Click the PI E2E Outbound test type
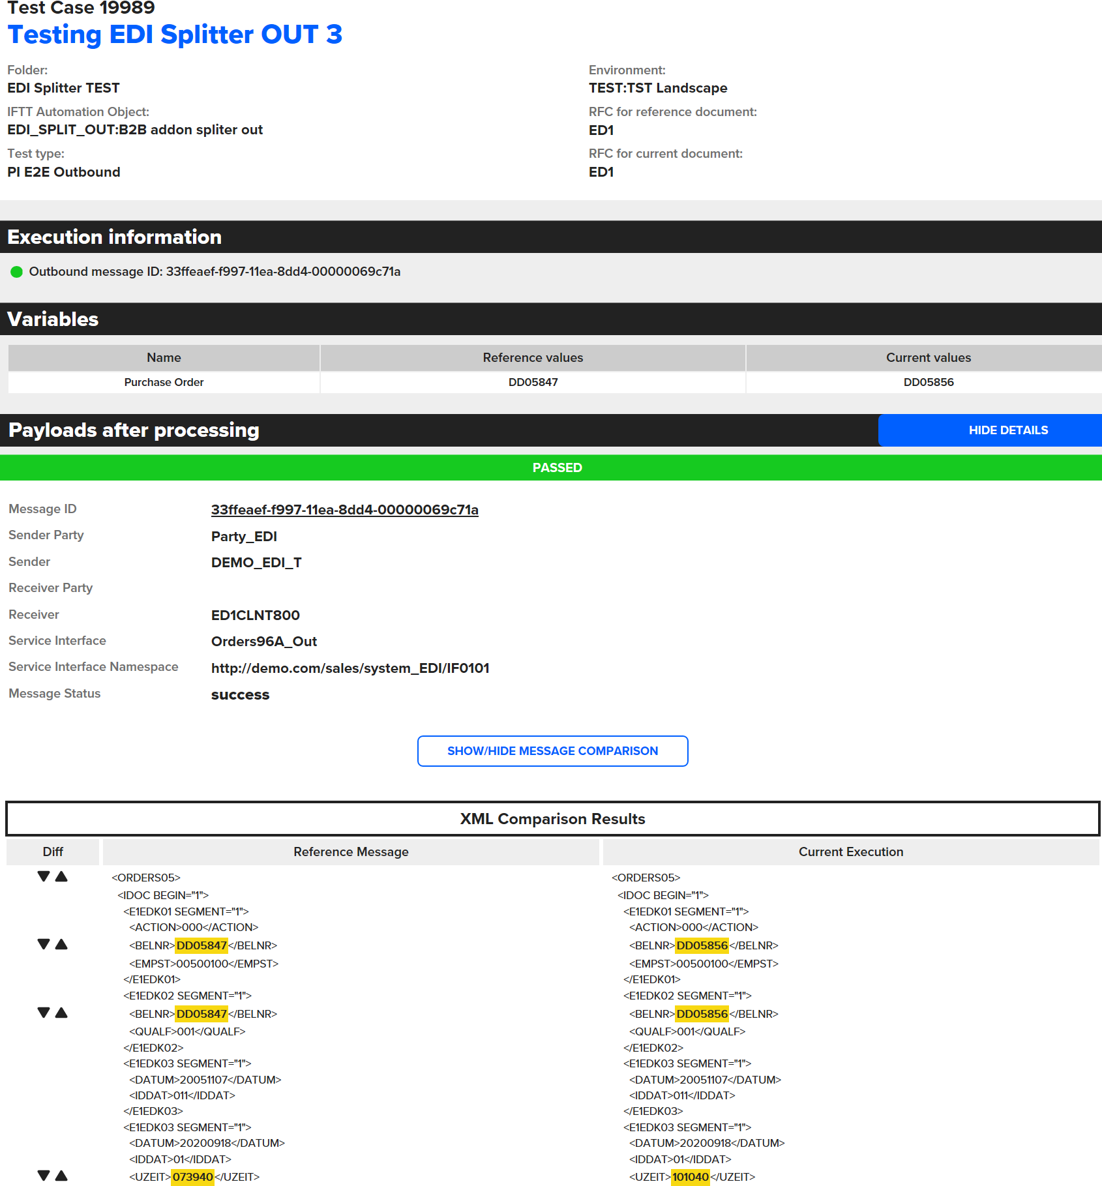Screen dimensions: 1102x1186 point(64,172)
